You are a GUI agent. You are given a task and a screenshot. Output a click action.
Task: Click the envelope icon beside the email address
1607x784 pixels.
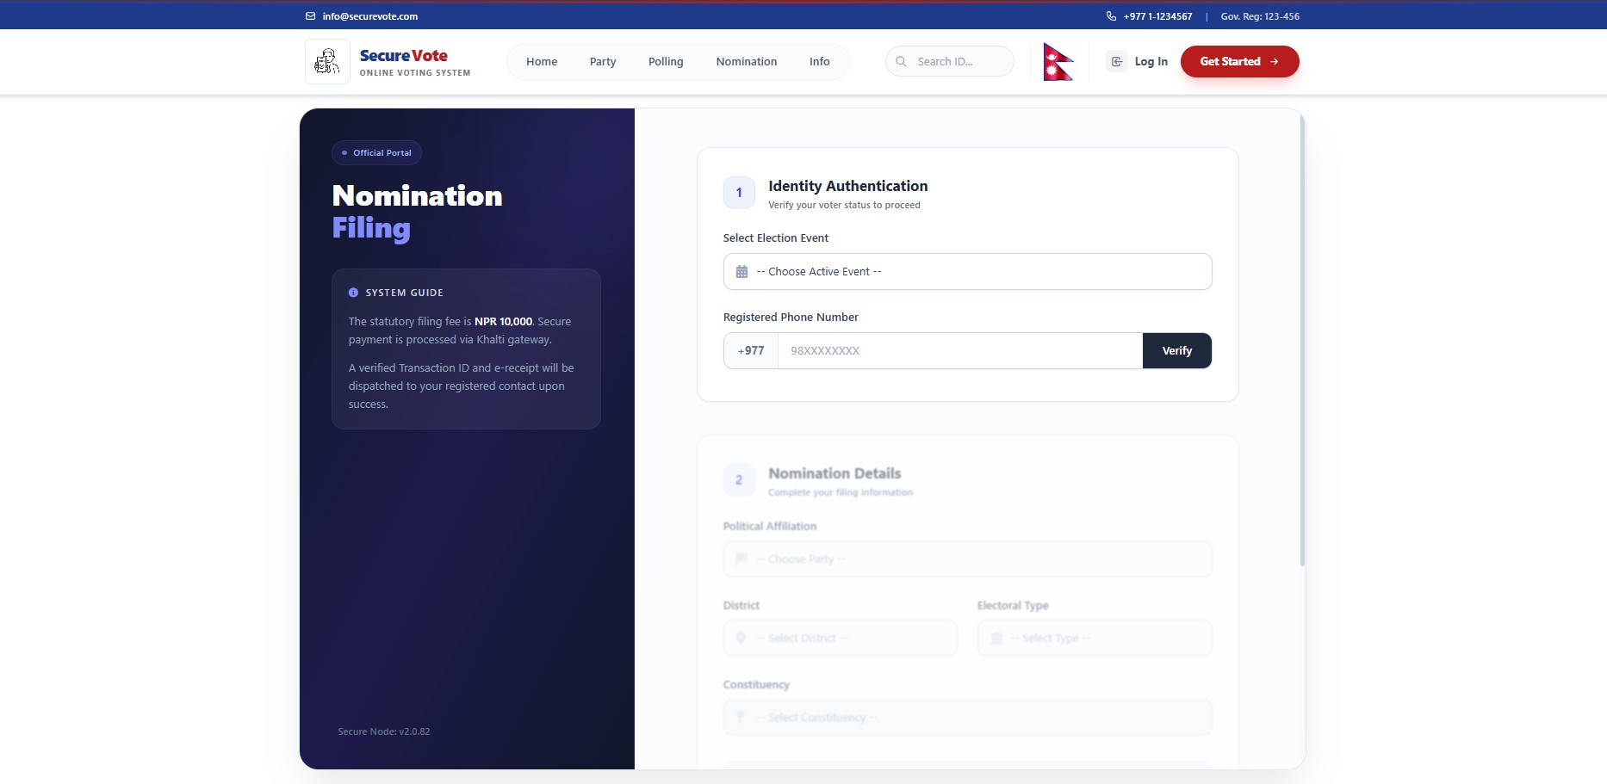[311, 16]
